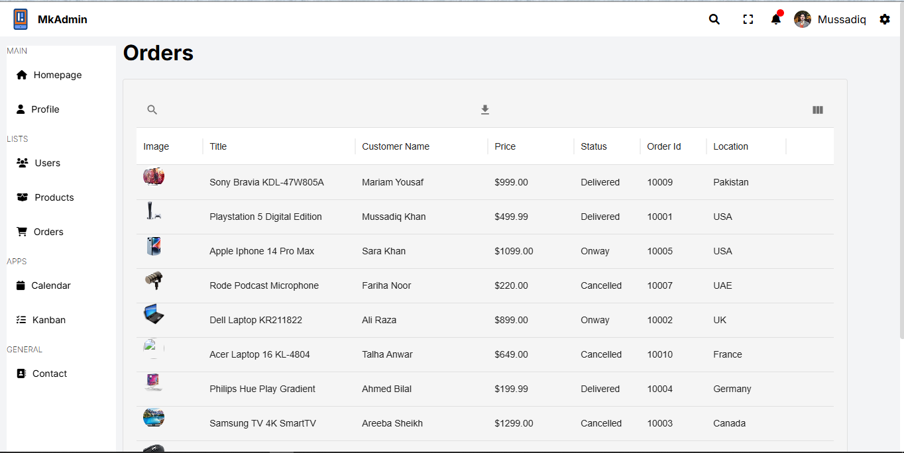Click the Status column header
This screenshot has width=904, height=453.
click(594, 146)
